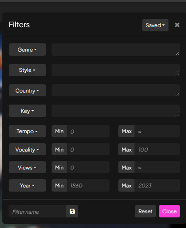This screenshot has height=228, width=186.
Task: Expand the Year dropdown
Action: (27, 186)
